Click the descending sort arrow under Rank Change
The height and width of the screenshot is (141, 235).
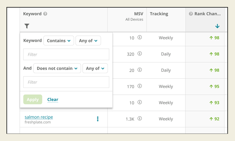[x=217, y=26]
